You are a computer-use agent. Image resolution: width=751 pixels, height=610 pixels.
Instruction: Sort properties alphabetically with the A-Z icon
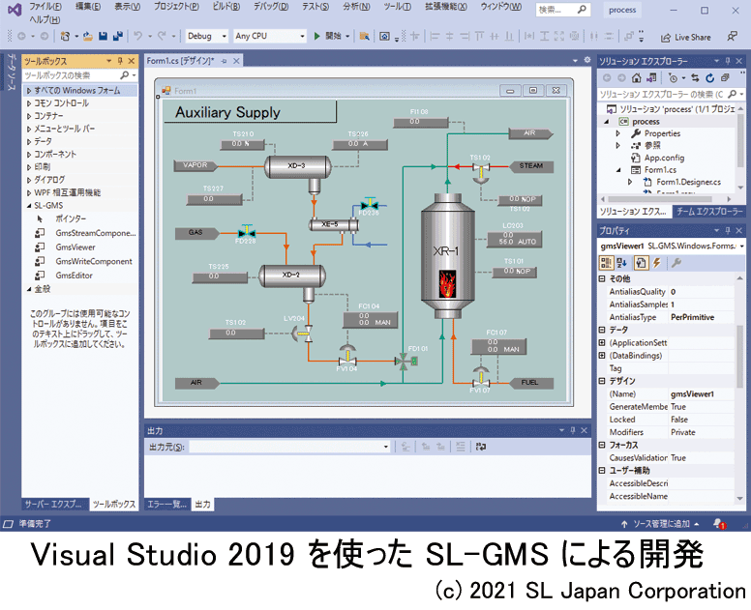point(622,263)
